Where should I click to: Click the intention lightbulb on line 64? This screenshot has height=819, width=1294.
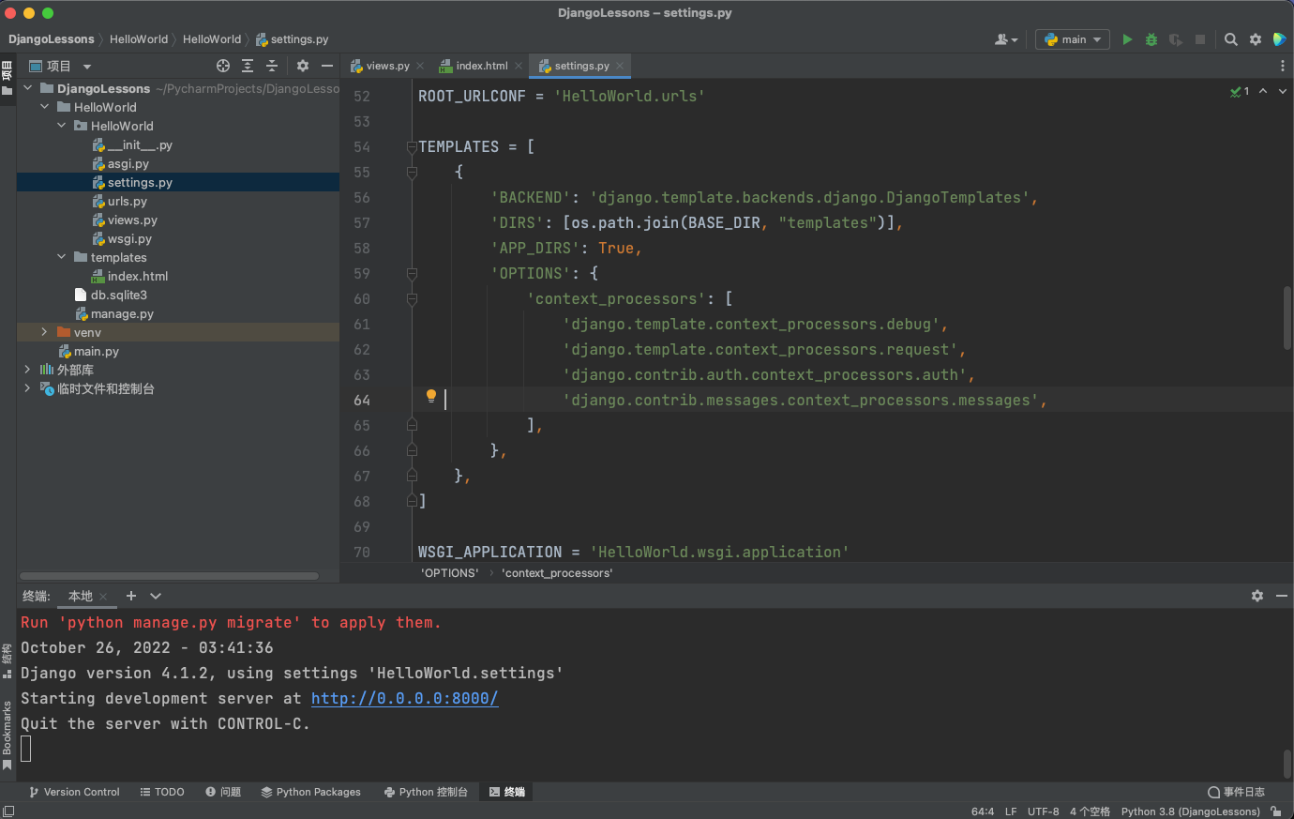click(x=431, y=396)
